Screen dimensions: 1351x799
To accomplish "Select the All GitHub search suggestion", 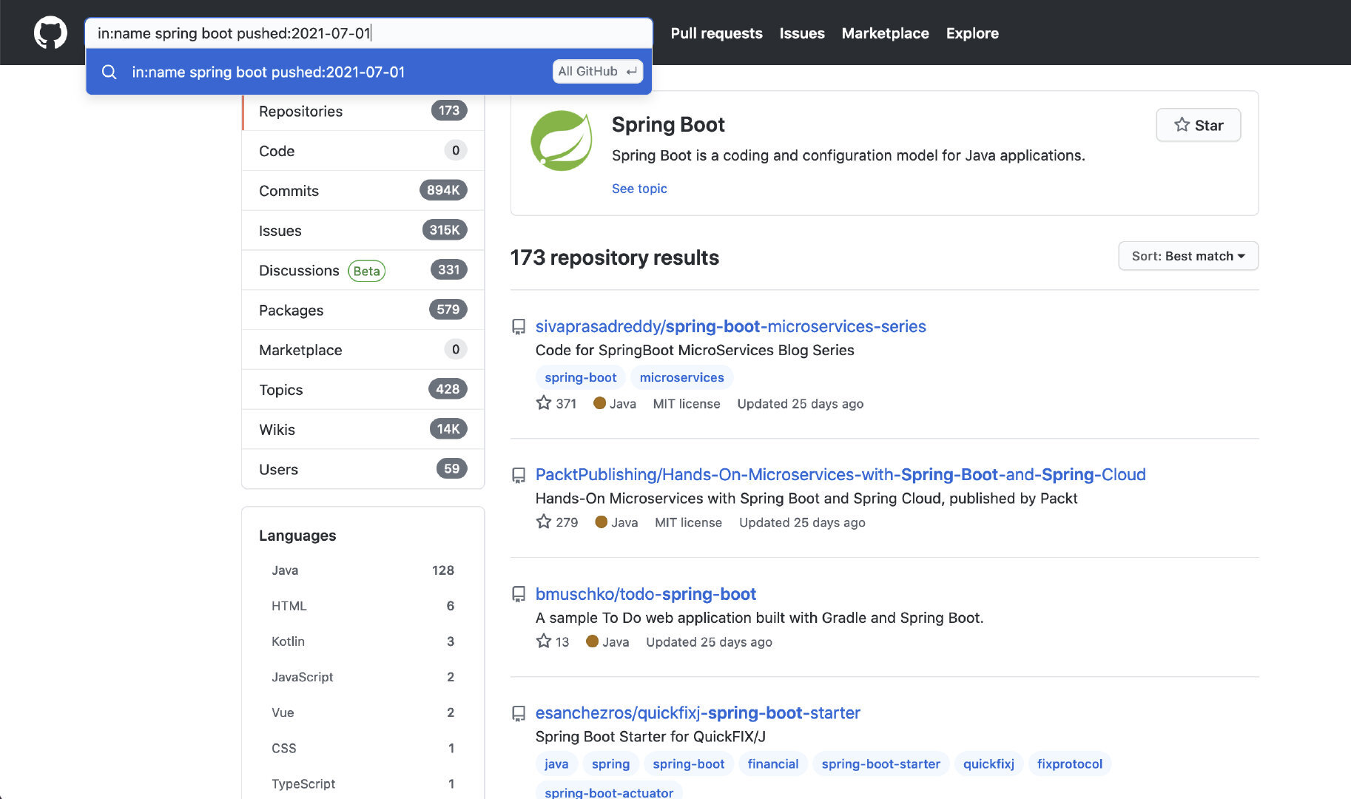I will (x=368, y=72).
